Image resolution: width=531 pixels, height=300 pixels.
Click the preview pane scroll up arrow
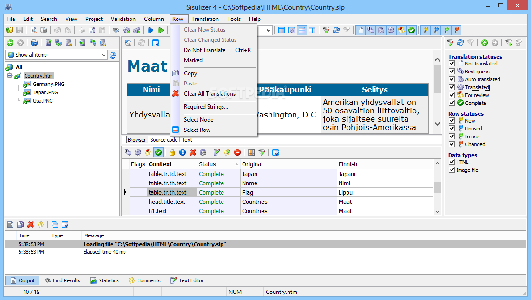point(437,59)
